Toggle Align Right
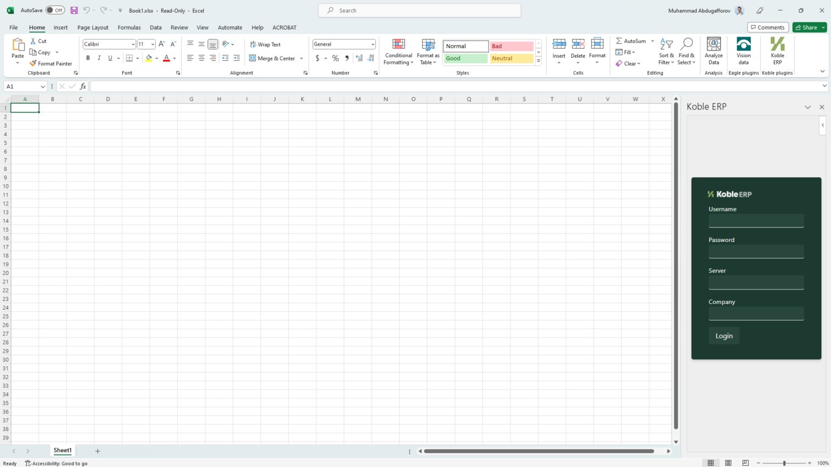 pyautogui.click(x=213, y=58)
